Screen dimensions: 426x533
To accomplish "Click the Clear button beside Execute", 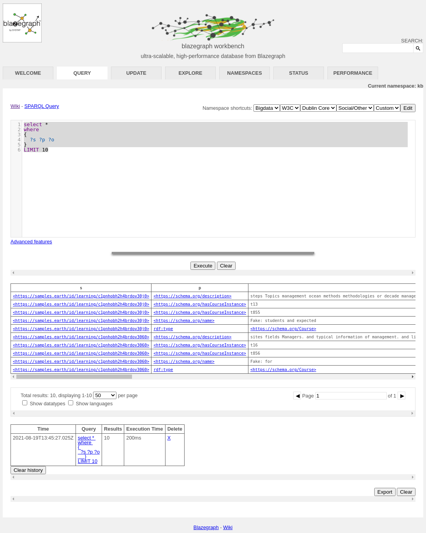I will point(226,266).
